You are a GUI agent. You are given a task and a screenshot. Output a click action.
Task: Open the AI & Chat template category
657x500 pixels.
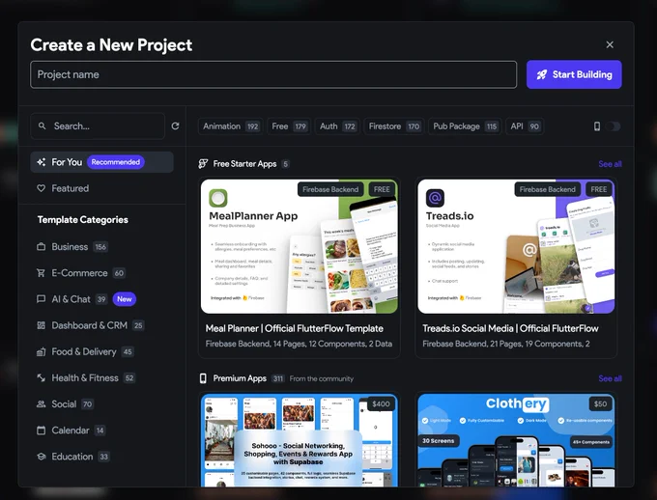coord(101,299)
